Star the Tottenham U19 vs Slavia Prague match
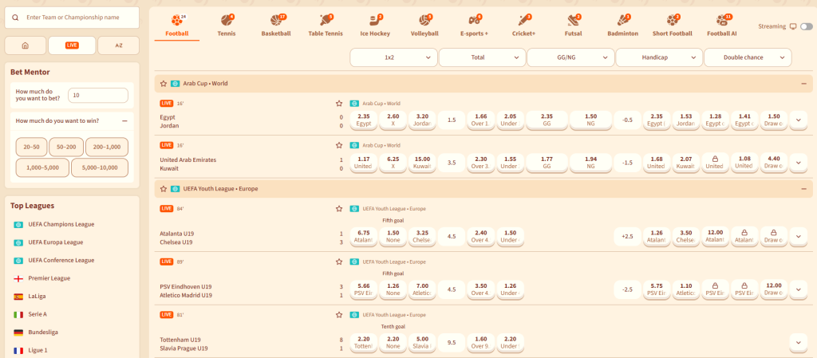 tap(338, 315)
